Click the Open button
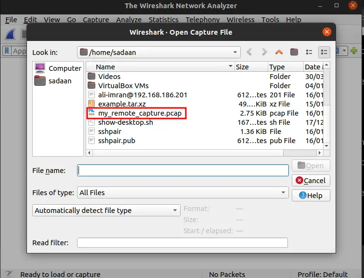364x278 pixels. pos(311,166)
